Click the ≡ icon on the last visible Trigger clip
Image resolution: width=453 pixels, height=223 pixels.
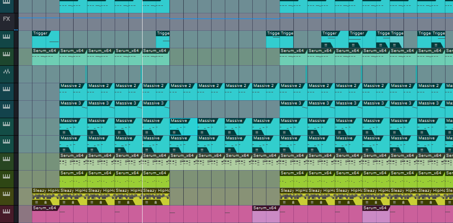(x=436, y=45)
